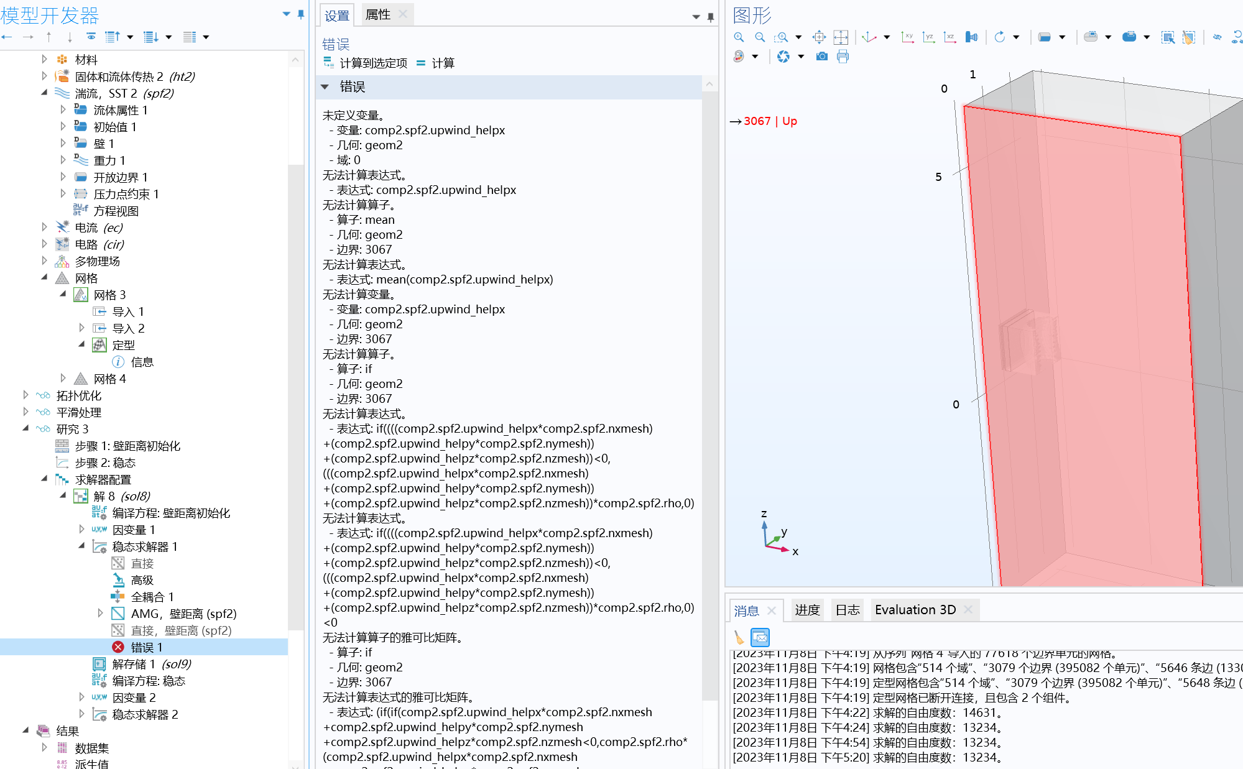Open the 属性 tab
The height and width of the screenshot is (769, 1243).
coord(378,14)
